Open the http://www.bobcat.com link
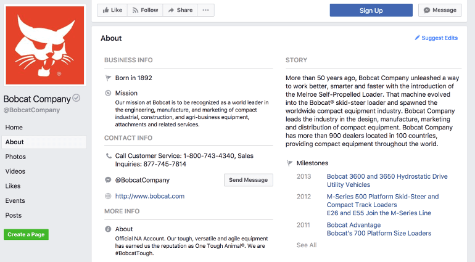Screen dimensions: 475x262 [149, 196]
